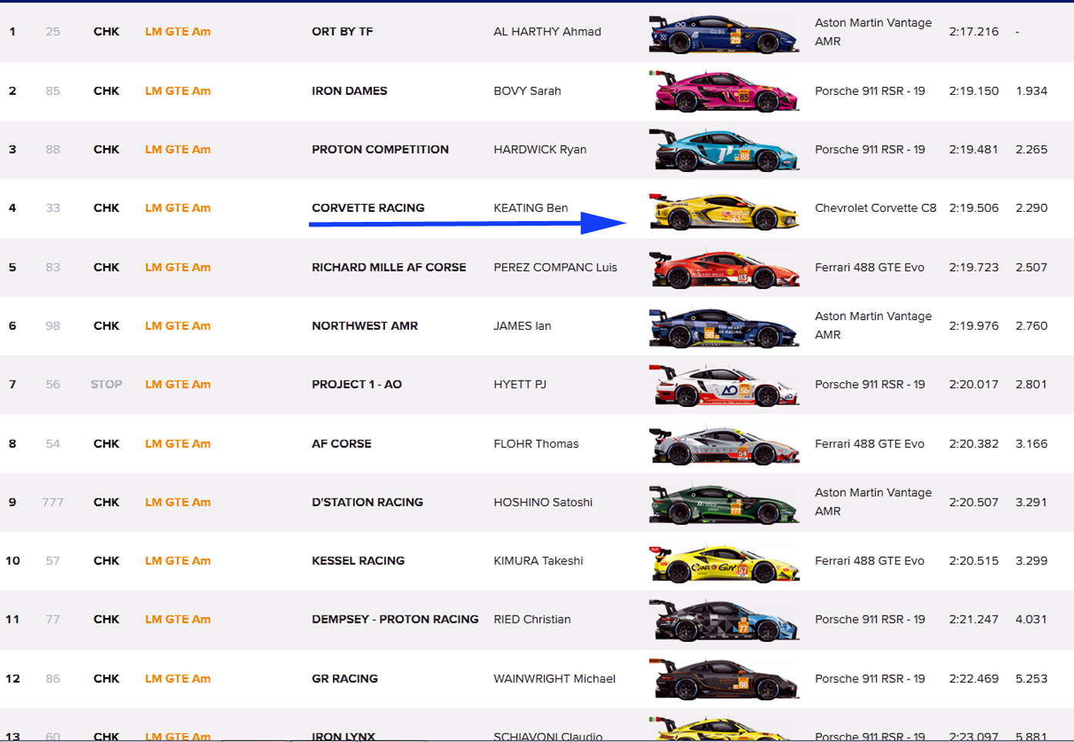
Task: Click the CORVETTE RACING team name
Action: pyautogui.click(x=368, y=208)
